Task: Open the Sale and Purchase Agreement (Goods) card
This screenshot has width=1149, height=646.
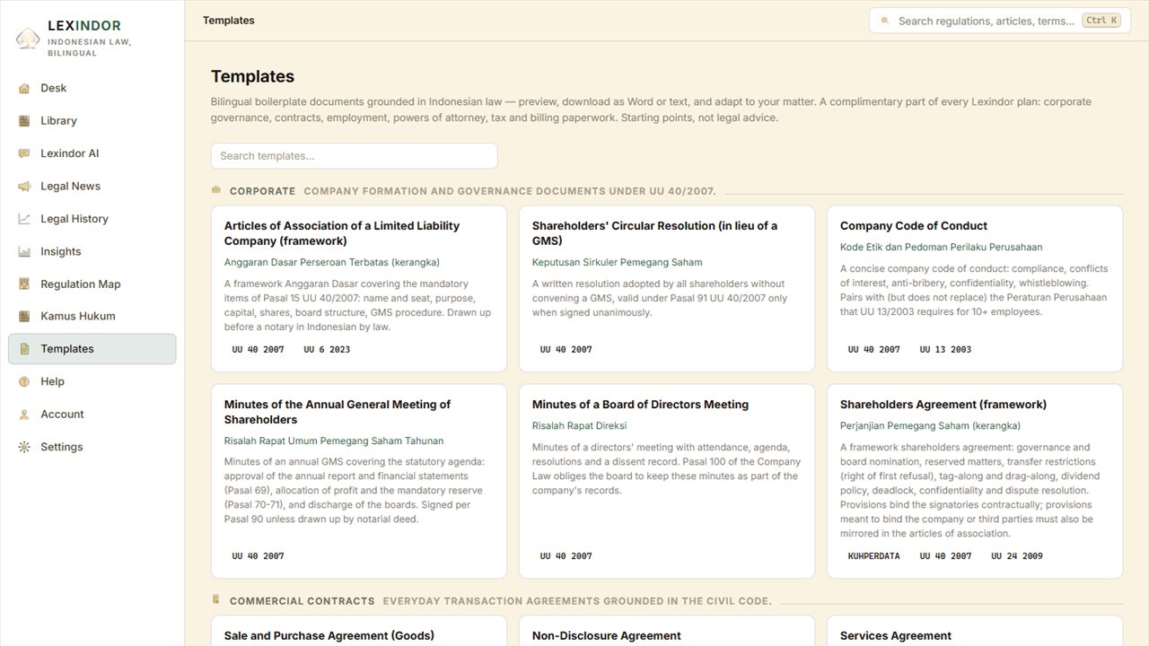Action: pyautogui.click(x=359, y=631)
